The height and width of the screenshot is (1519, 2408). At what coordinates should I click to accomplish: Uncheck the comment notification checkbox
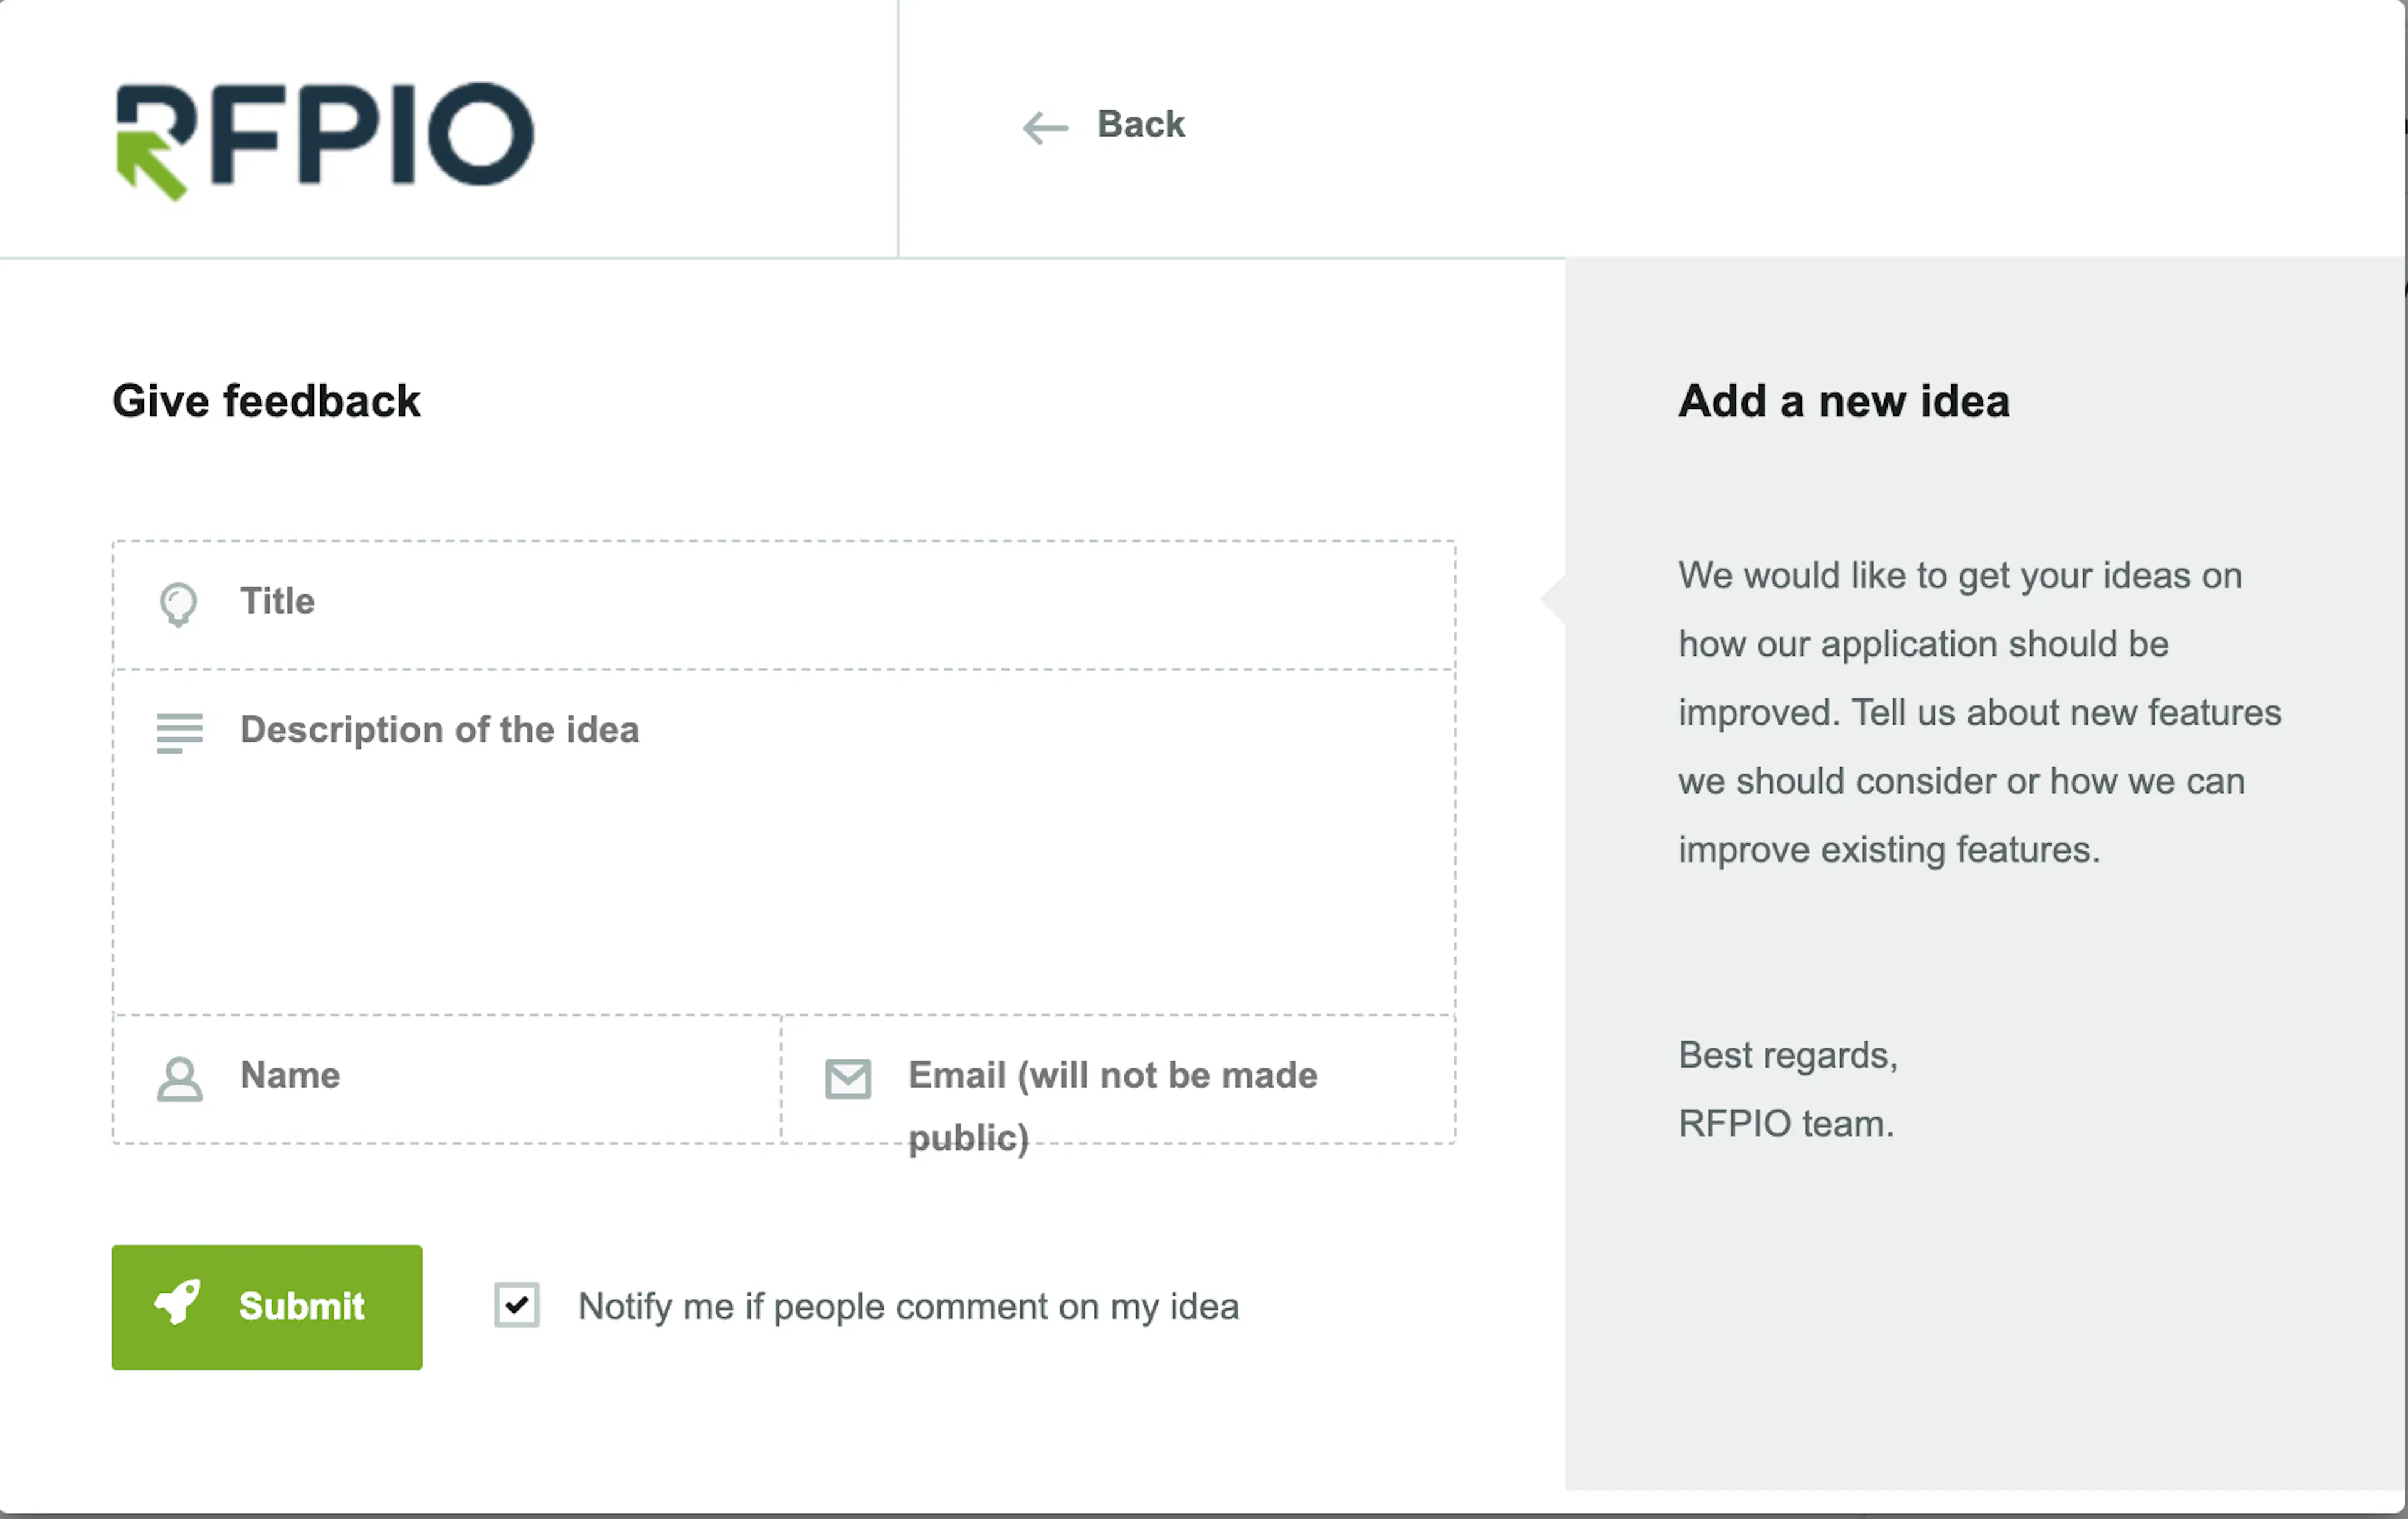[x=517, y=1305]
